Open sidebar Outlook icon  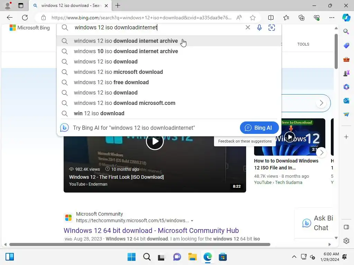(346, 101)
